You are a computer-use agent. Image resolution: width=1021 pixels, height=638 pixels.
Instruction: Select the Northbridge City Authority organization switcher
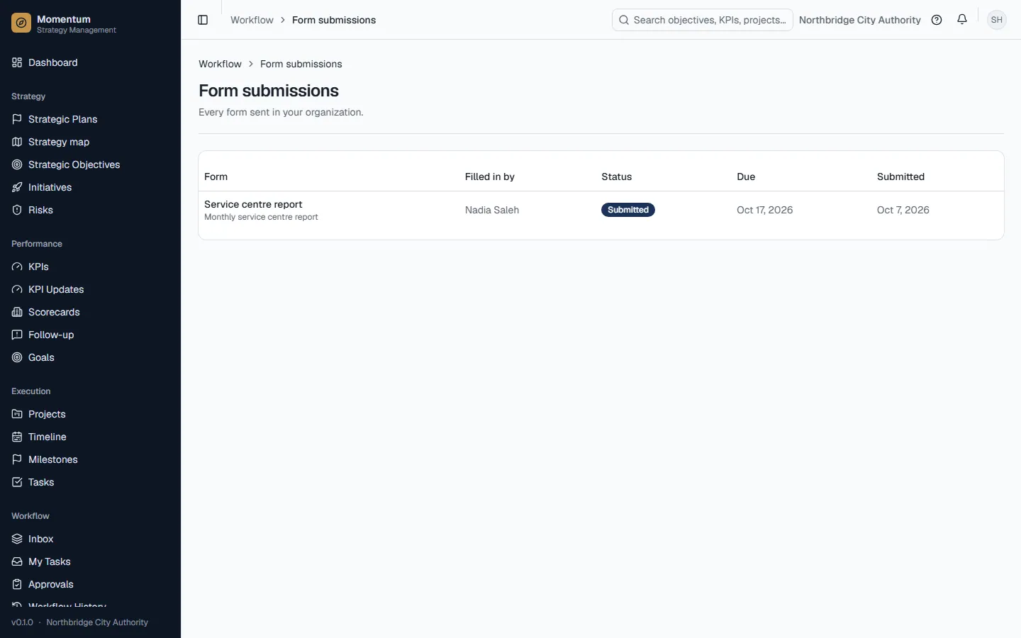pos(859,20)
